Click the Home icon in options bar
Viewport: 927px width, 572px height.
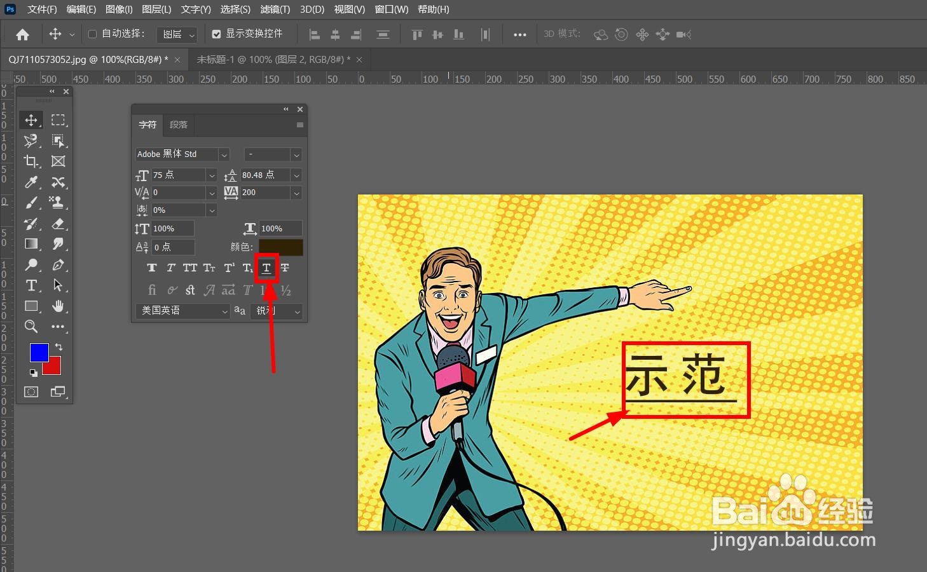pyautogui.click(x=22, y=34)
